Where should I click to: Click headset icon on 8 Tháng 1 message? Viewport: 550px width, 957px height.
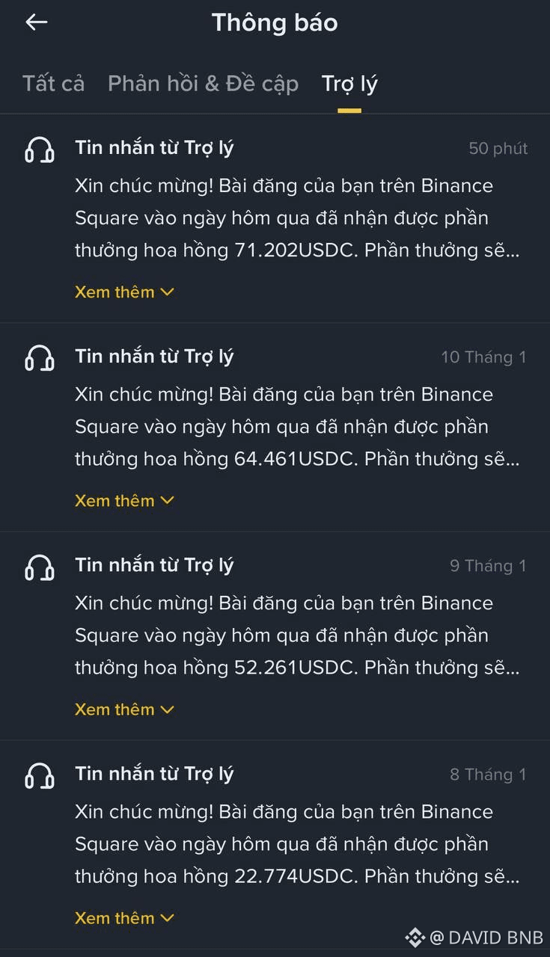(x=40, y=776)
